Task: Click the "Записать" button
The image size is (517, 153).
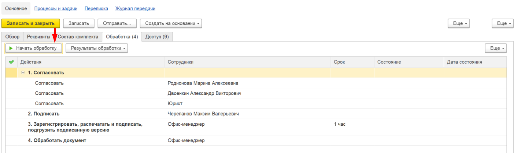Action: [79, 23]
